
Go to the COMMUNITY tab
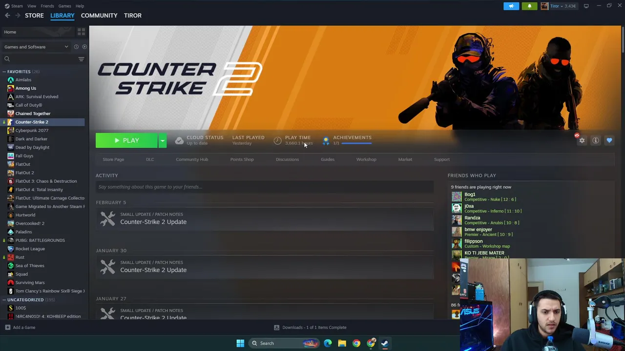[x=99, y=16]
